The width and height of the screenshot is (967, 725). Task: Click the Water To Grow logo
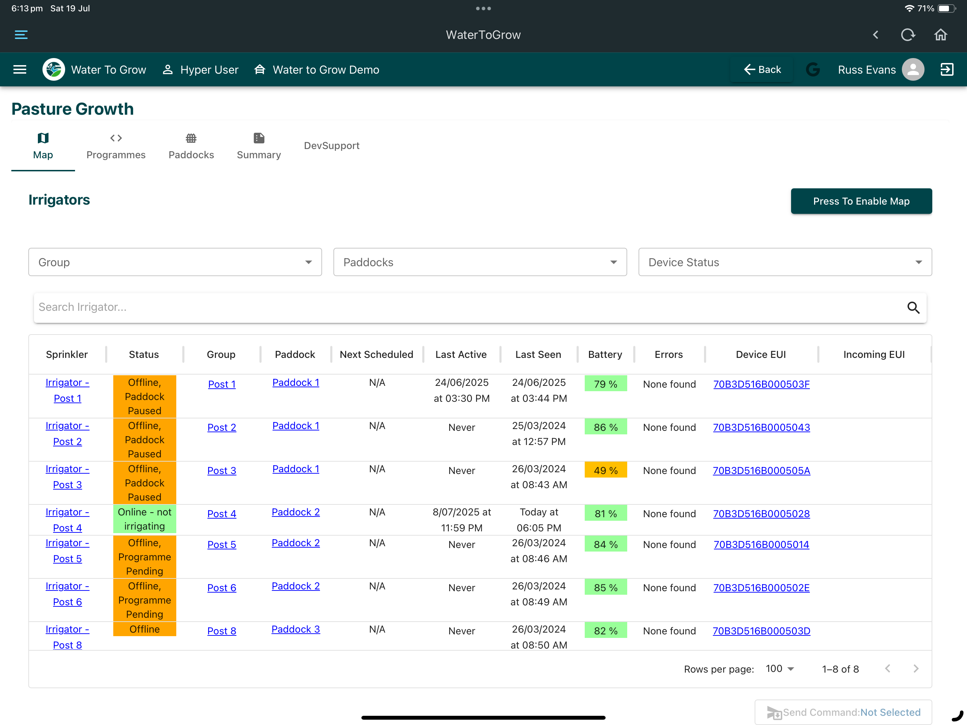point(54,69)
